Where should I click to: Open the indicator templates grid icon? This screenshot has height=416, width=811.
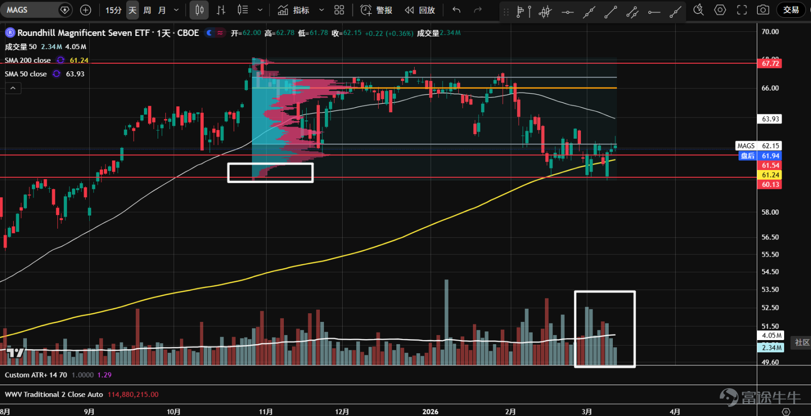click(339, 10)
